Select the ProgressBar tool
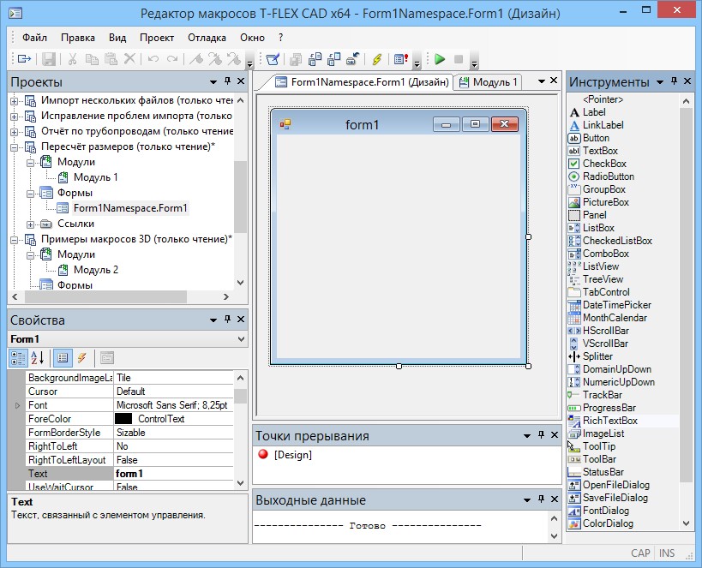This screenshot has height=568, width=702. tap(609, 408)
